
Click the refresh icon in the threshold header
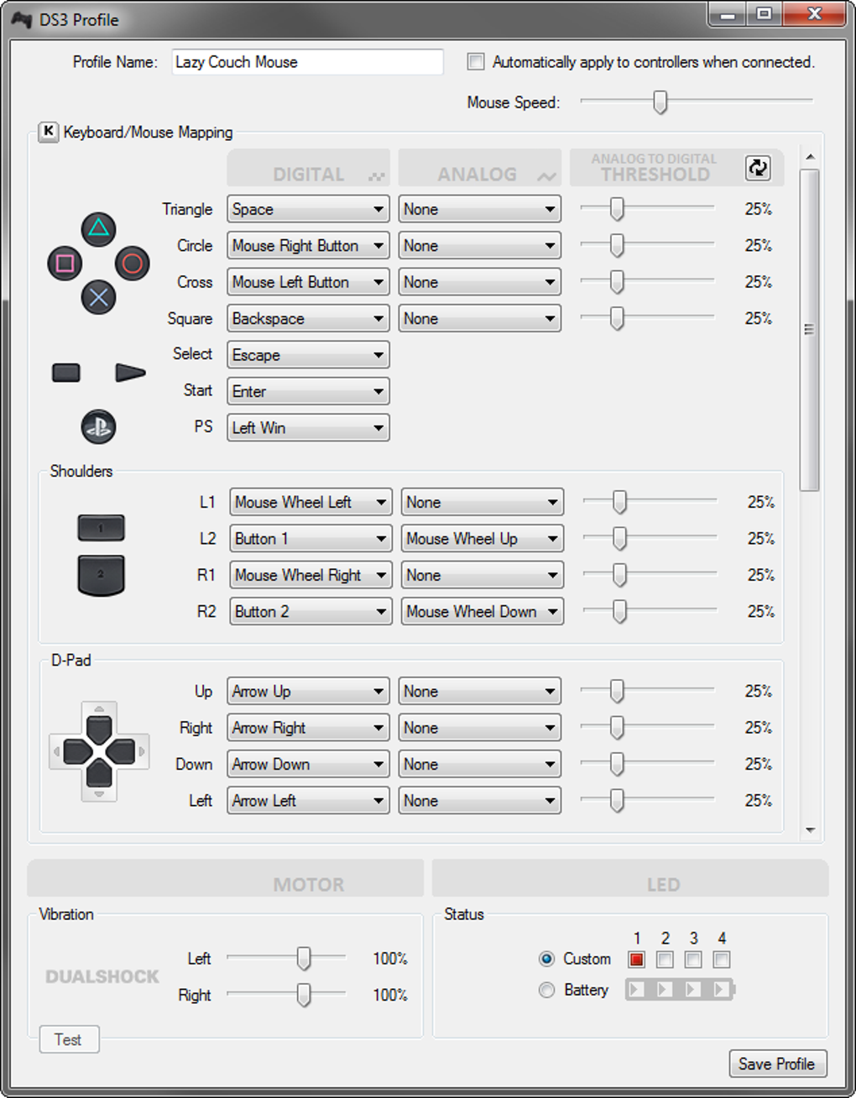[758, 168]
